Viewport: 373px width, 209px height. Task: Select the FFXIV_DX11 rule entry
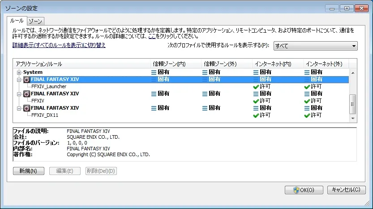pos(45,115)
